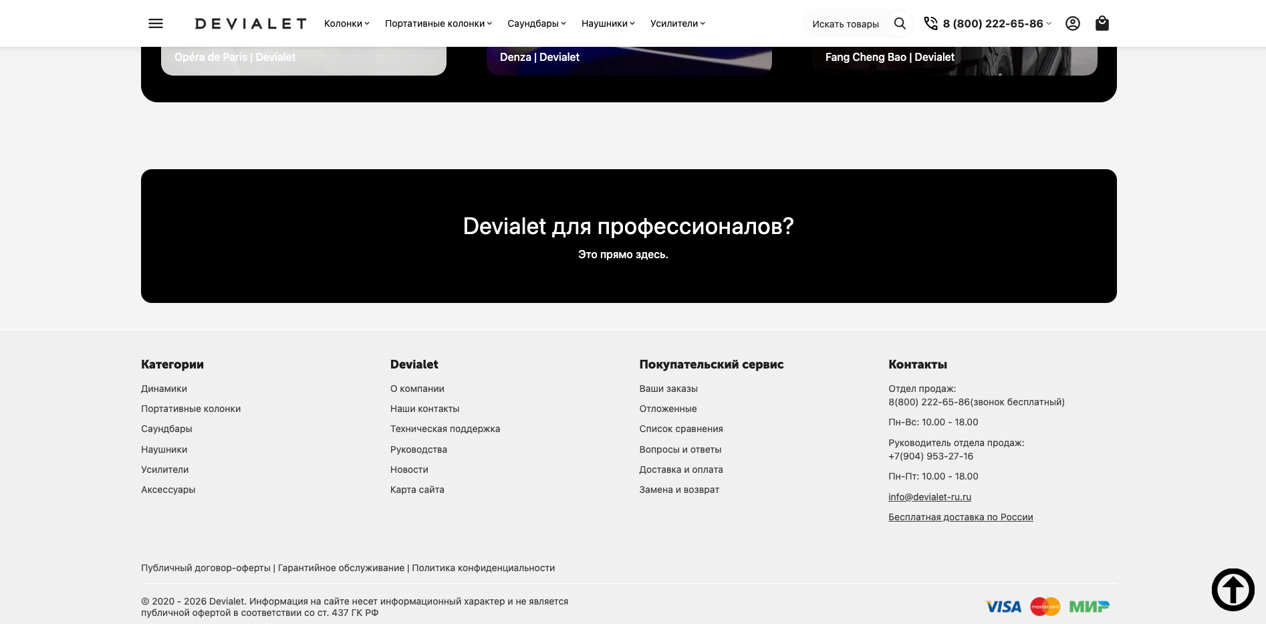Open О компании link
1266x624 pixels.
[x=417, y=389]
